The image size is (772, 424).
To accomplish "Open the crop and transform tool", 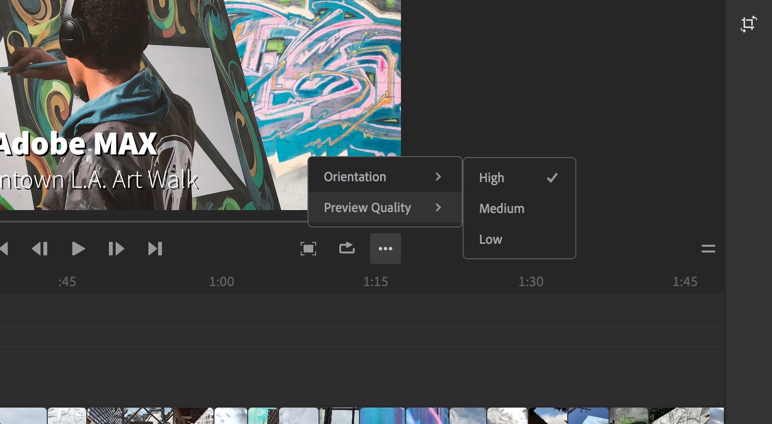I will point(748,24).
